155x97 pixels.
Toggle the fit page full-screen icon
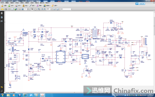tap(58, 9)
